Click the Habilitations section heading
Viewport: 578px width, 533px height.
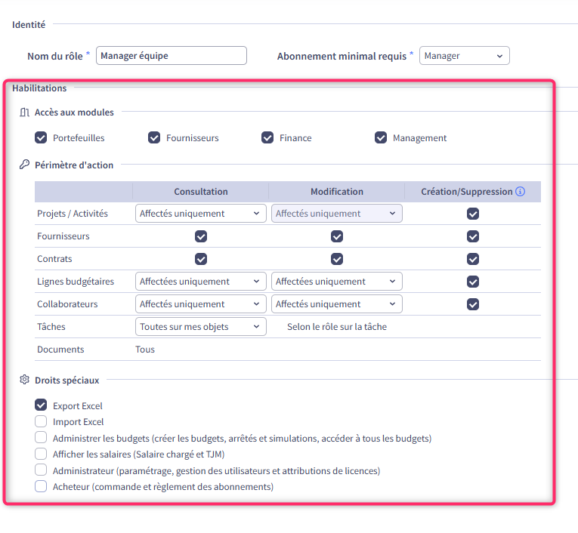(39, 88)
